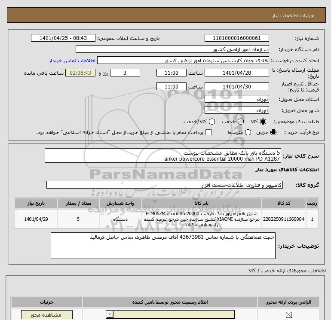The width and height of the screenshot is (331, 320).
Task: Click the جزئیات اطلاعات نیاز title bar
Action: [x=166, y=15]
